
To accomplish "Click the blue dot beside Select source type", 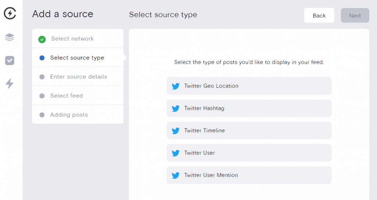I will 42,58.
